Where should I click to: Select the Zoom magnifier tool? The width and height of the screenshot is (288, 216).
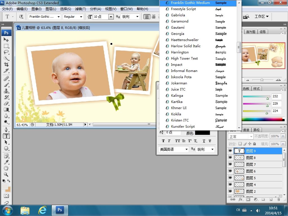(x=6, y=174)
